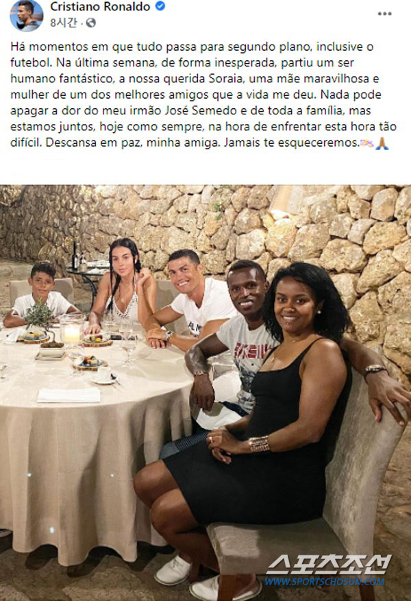The height and width of the screenshot is (601, 411).
Task: Click the folded napkin on the tablecloth
Action: tap(69, 395)
